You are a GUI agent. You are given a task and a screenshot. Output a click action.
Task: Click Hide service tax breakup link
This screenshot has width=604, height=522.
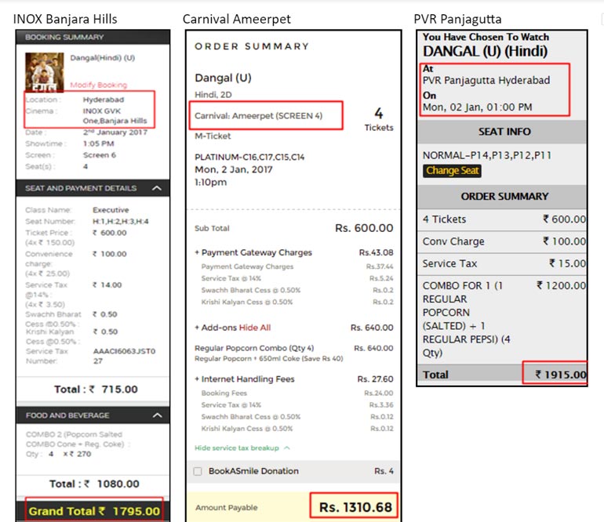(x=237, y=448)
